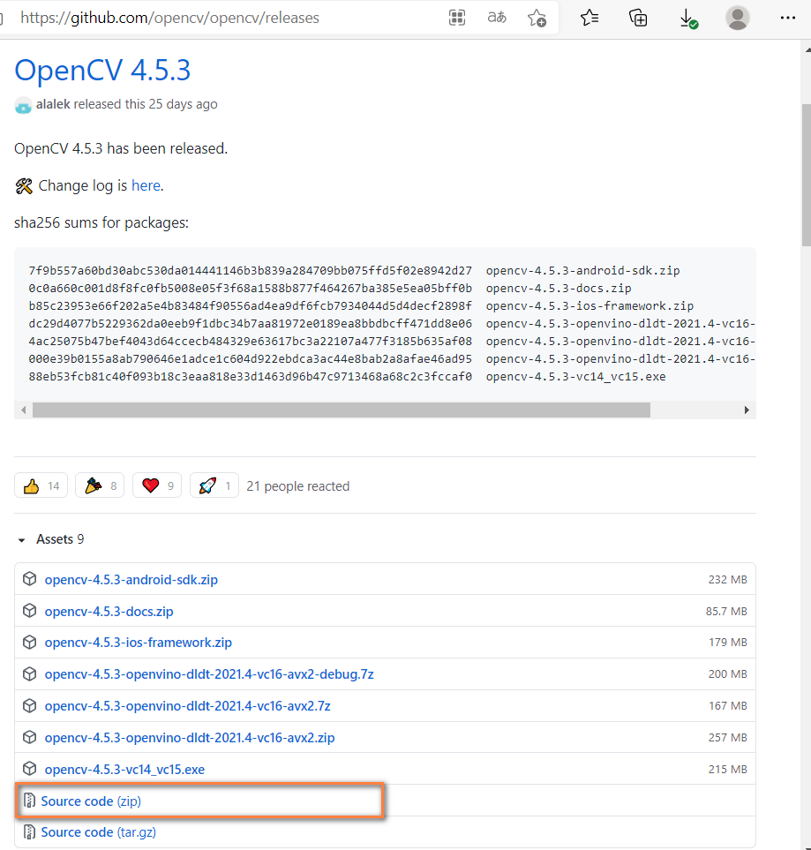Click the '21 people reacted' text
The height and width of the screenshot is (850, 811).
[x=297, y=486]
